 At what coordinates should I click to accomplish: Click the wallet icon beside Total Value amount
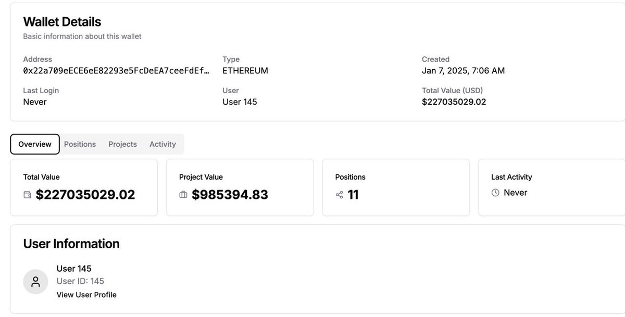[27, 195]
